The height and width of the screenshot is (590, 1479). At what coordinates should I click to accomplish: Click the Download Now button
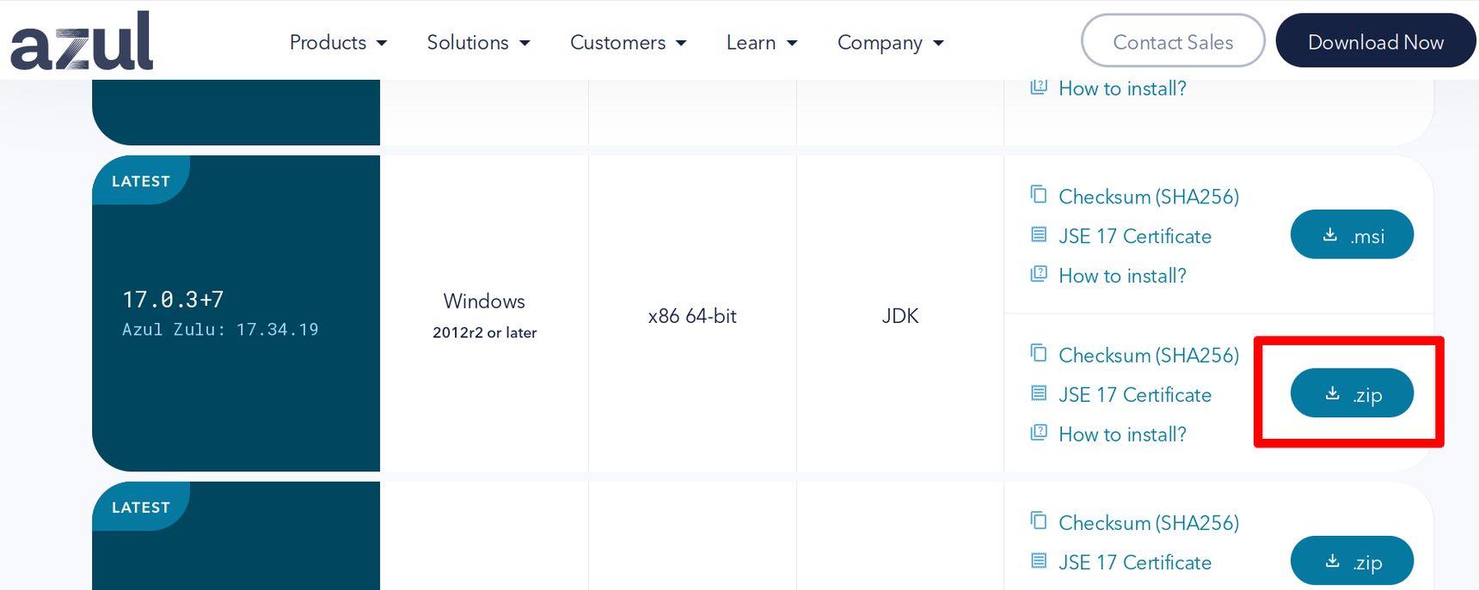click(x=1376, y=40)
